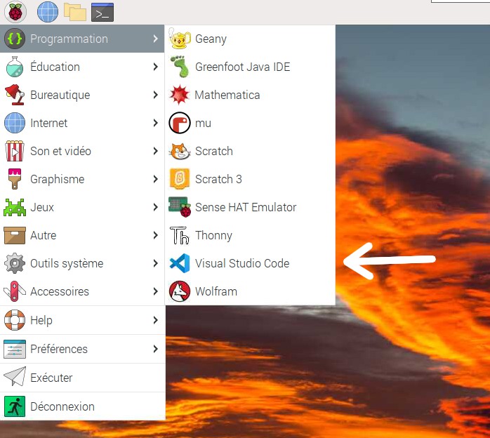Click the mu editor circular icon
Screen dimensions: 490x438
pos(180,123)
